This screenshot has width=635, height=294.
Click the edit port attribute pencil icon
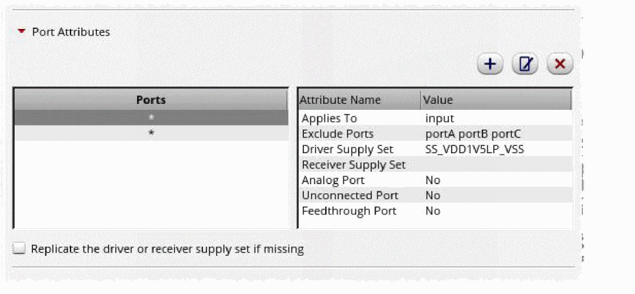point(525,64)
